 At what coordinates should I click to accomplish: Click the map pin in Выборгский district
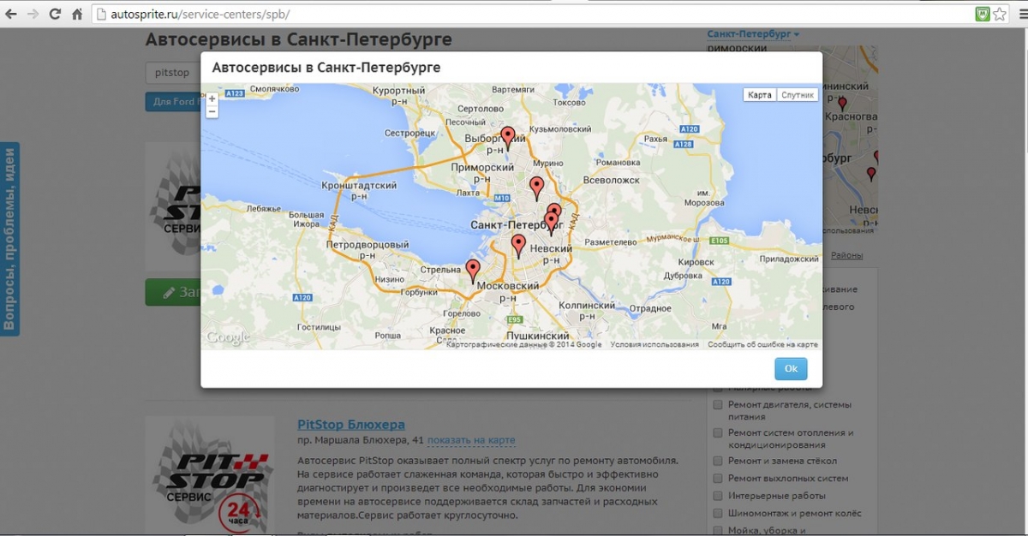(x=507, y=136)
